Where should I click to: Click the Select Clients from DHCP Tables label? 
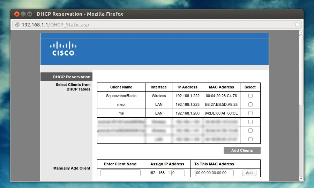click(73, 87)
